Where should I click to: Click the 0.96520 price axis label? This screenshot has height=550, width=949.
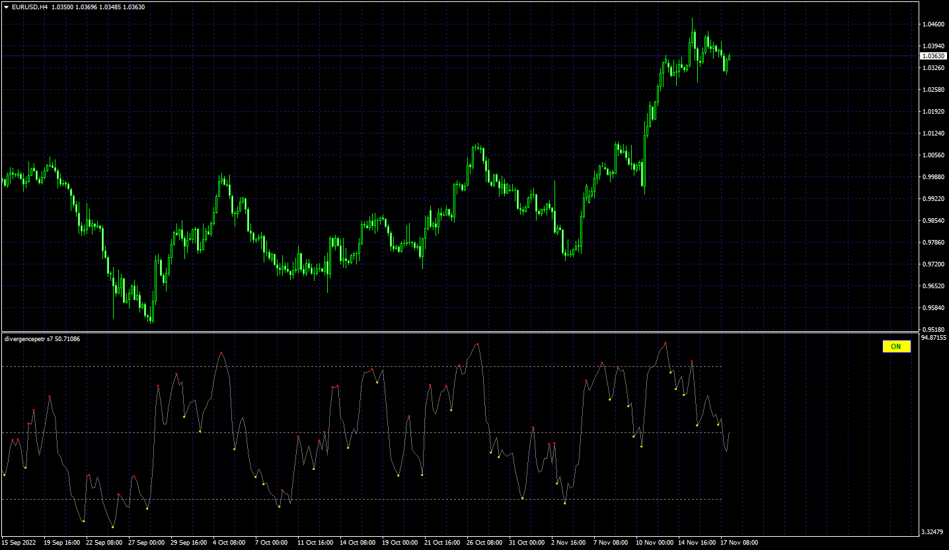pos(933,286)
